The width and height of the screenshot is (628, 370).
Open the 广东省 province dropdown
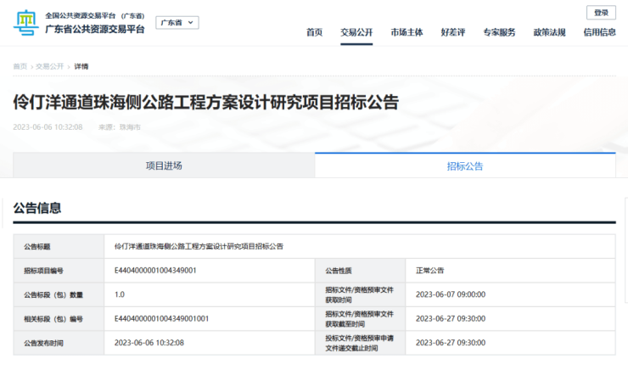coord(177,23)
